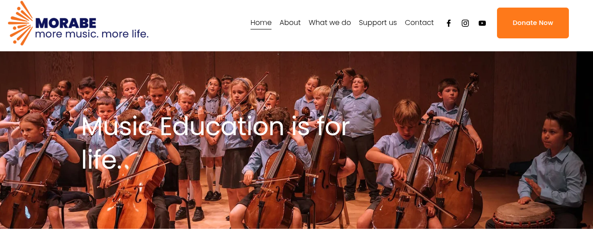Click the orange Donate Now button
Image resolution: width=593 pixels, height=236 pixels.
[x=533, y=23]
